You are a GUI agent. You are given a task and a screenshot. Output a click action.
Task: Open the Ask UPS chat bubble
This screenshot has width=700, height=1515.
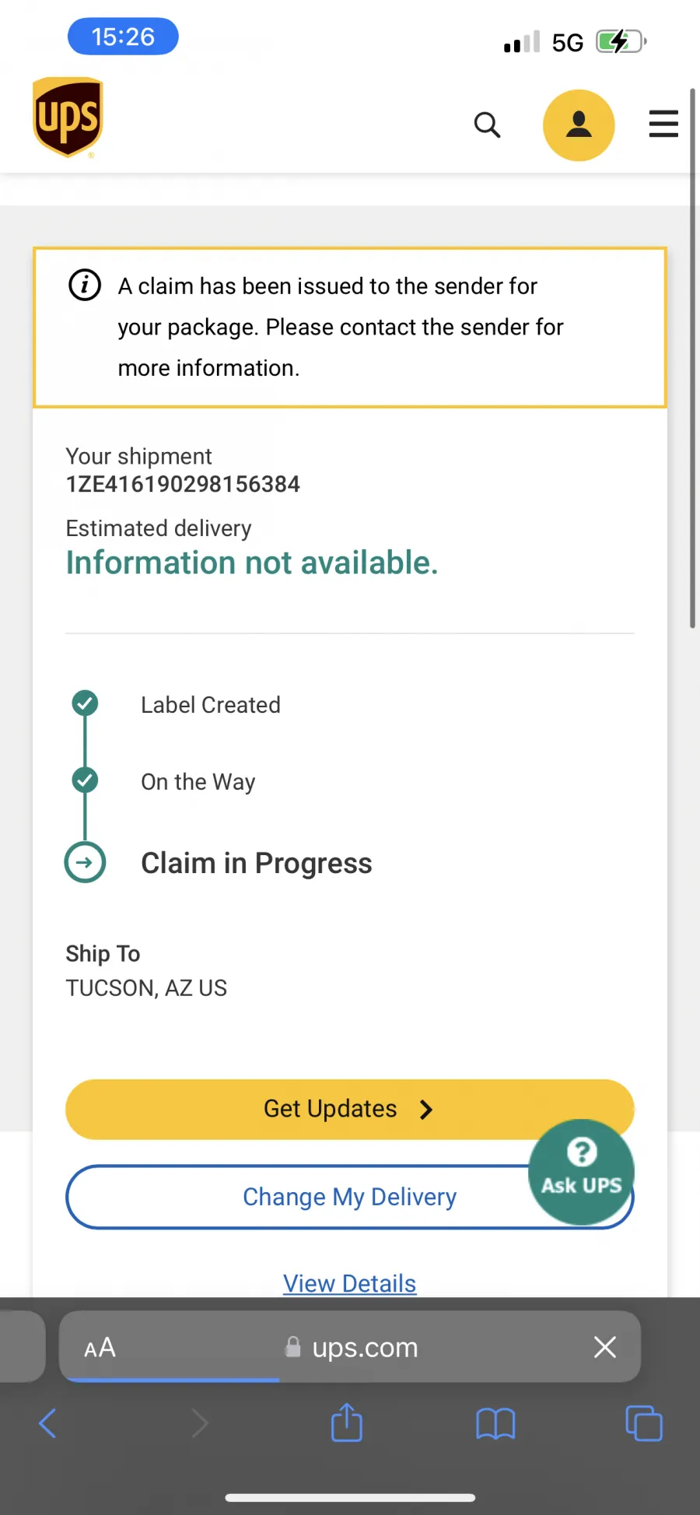coord(581,1172)
